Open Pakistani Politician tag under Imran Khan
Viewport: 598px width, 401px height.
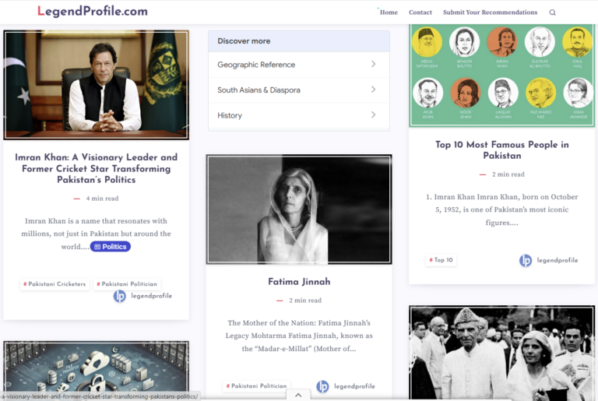tap(127, 284)
